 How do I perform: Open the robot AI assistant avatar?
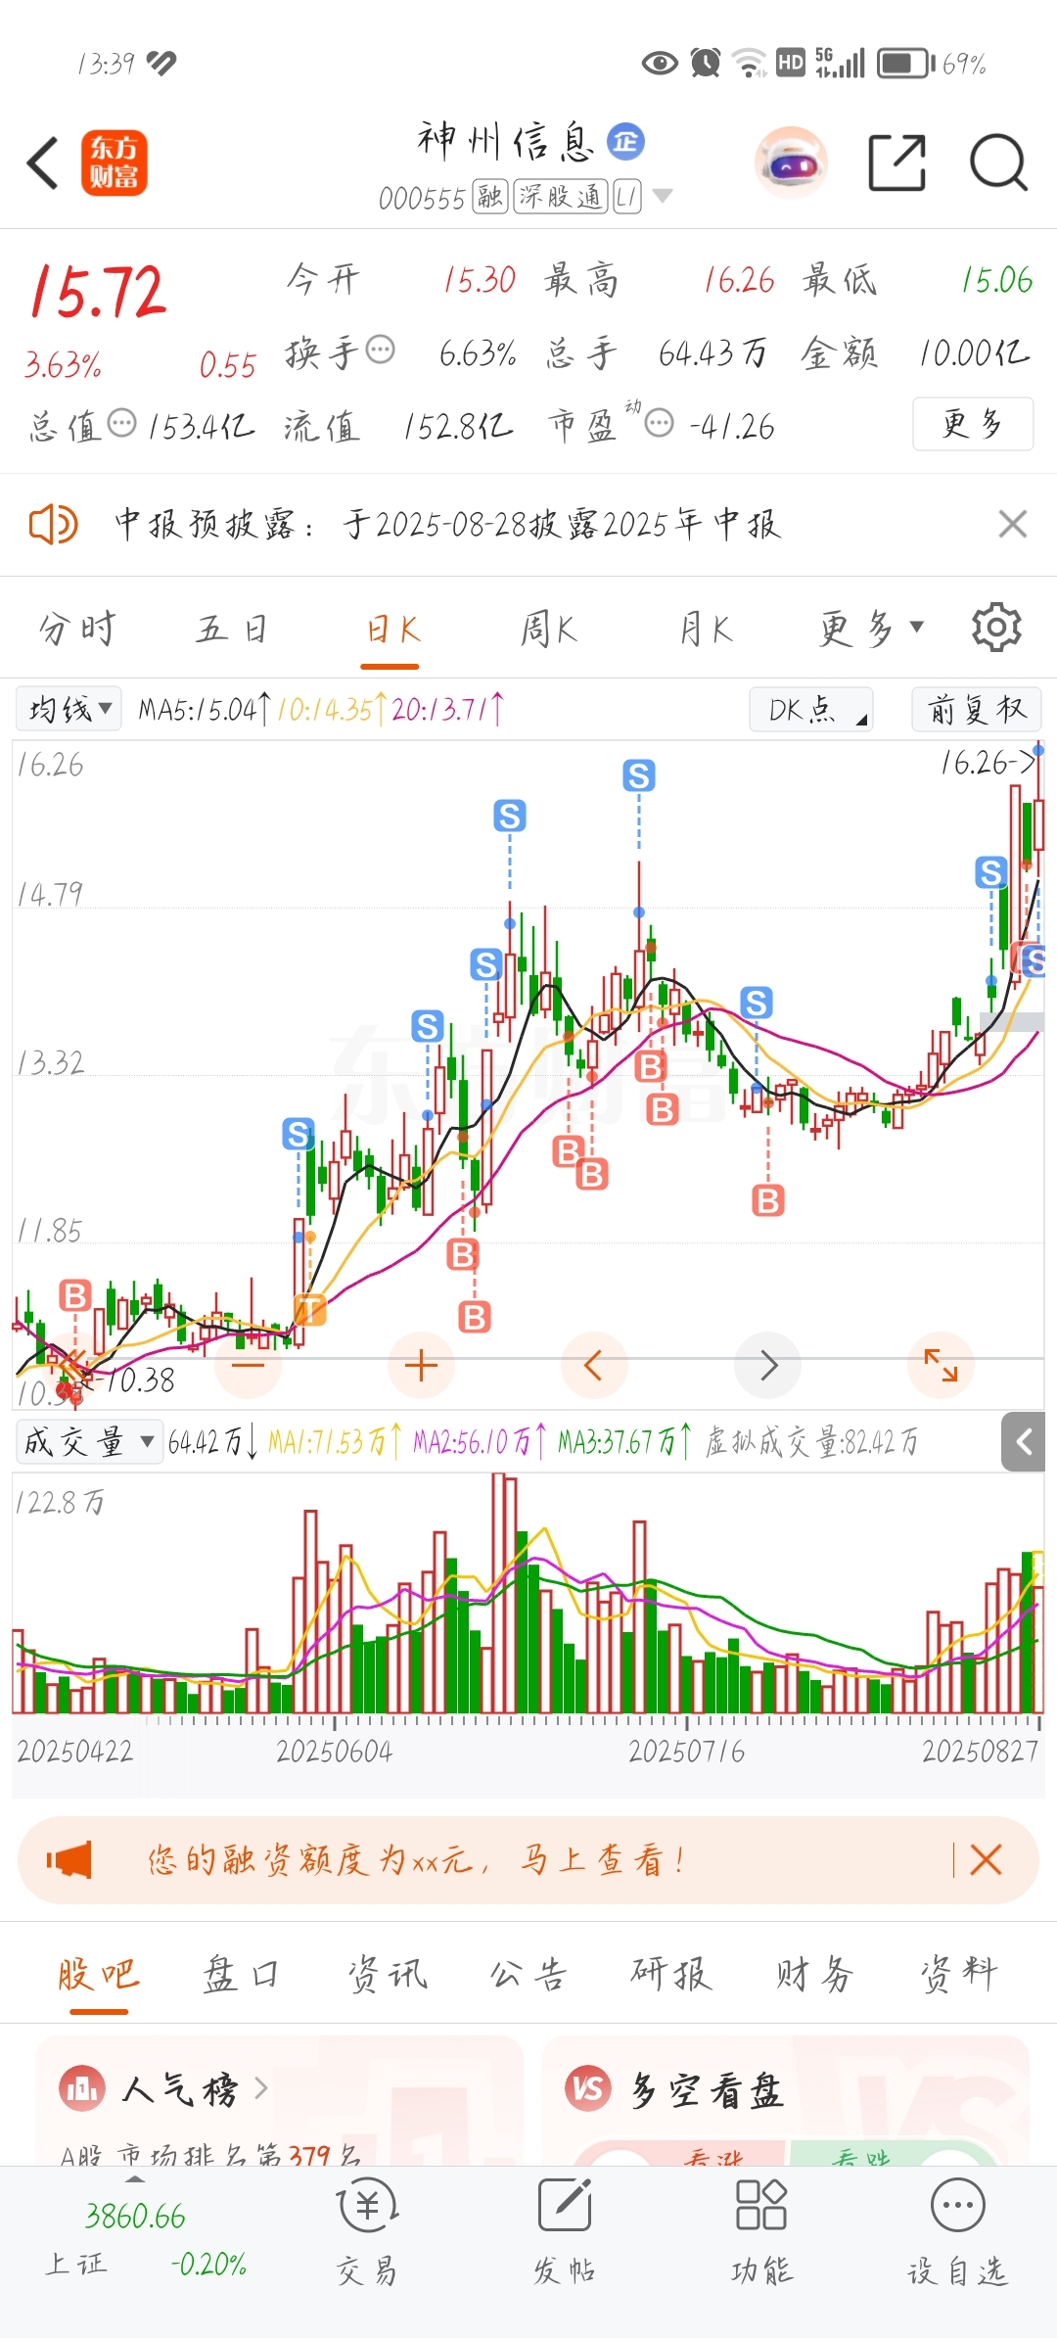point(791,163)
